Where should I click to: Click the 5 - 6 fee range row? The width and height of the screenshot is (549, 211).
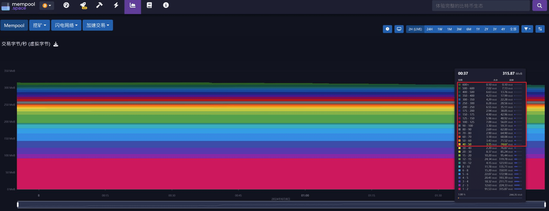coord(490,174)
